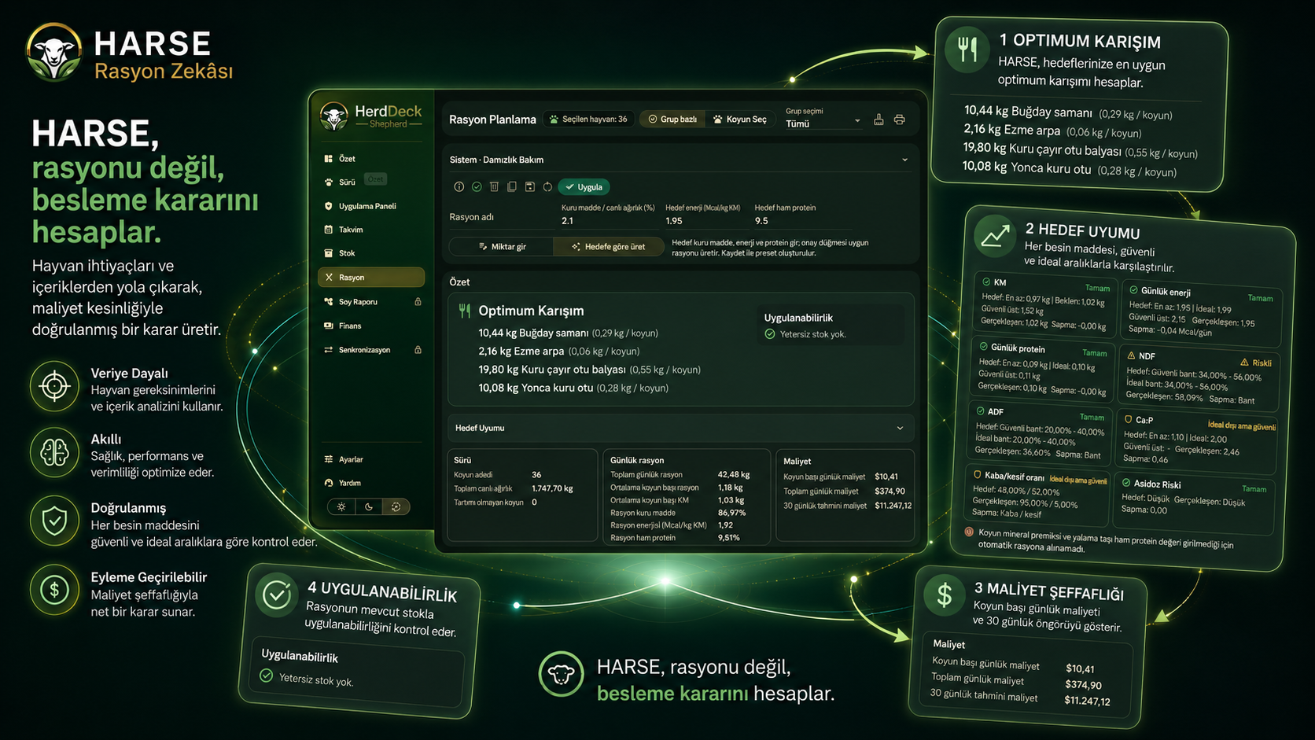This screenshot has height=740, width=1315.
Task: Expand the Hedef Uyumu section chevron
Action: tap(900, 428)
